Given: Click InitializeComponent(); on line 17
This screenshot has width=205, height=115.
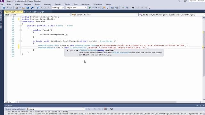Looking at the screenshot, I should tap(53, 34).
